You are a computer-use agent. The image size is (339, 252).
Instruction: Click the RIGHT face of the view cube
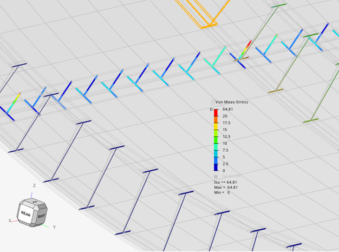[42, 216]
